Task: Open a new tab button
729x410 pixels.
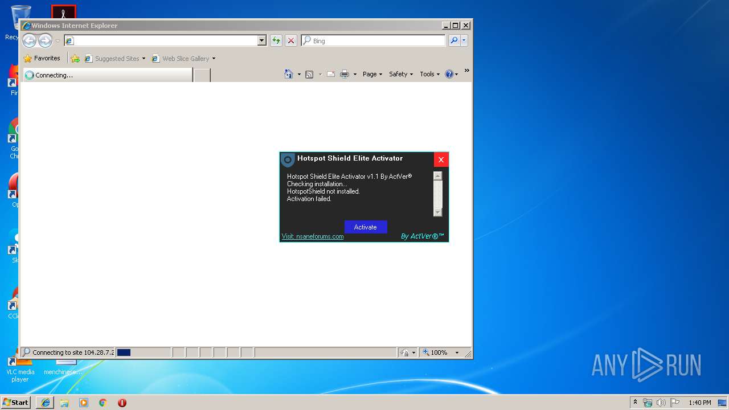Action: (202, 75)
